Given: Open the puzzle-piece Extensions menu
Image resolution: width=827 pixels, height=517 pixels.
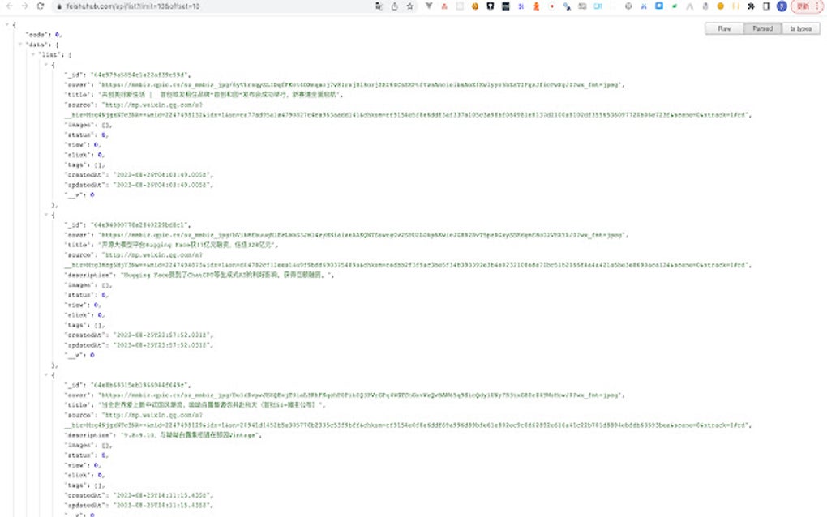Looking at the screenshot, I should [x=751, y=6].
